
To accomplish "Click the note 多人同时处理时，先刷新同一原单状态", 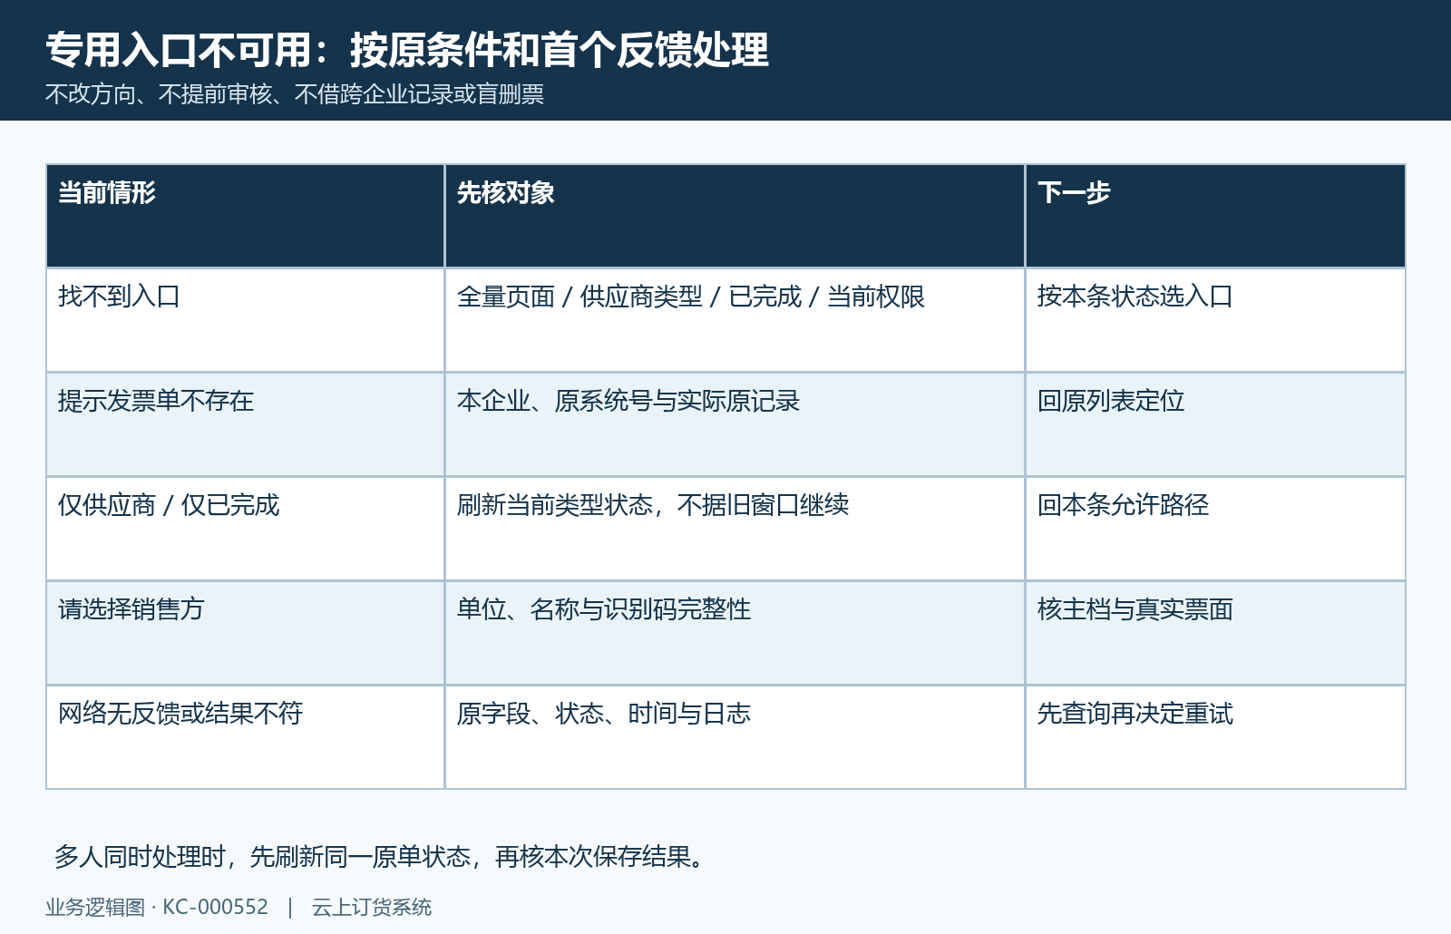I will coord(263,857).
